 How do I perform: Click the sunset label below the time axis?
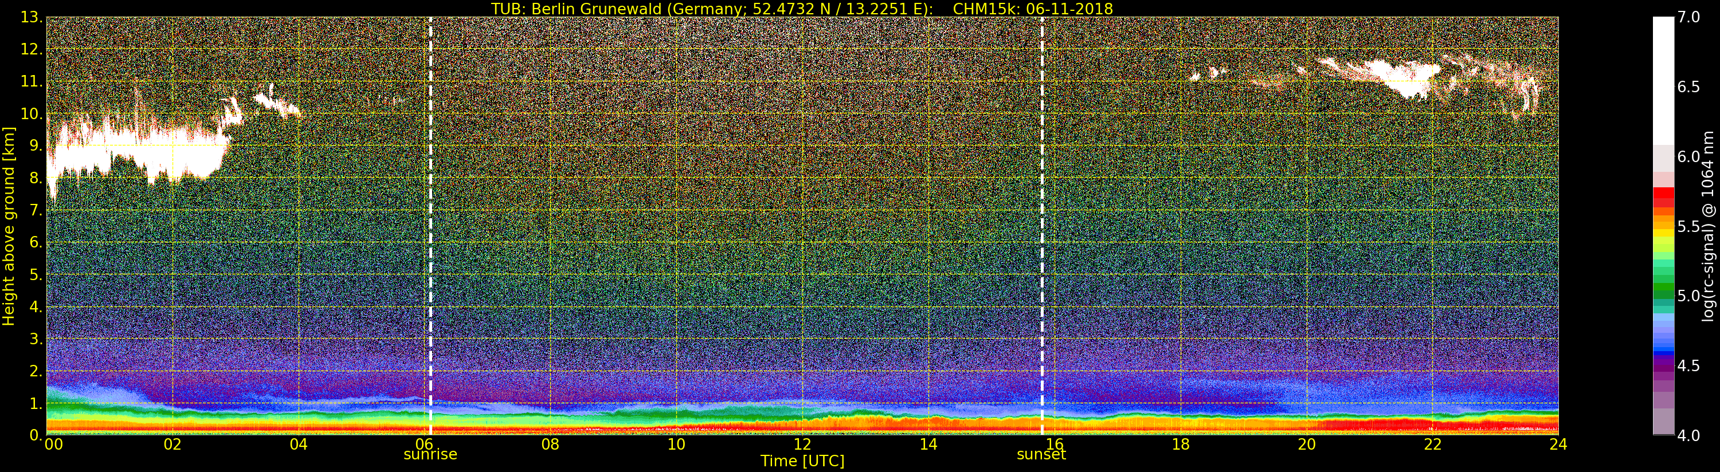pyautogui.click(x=1041, y=455)
